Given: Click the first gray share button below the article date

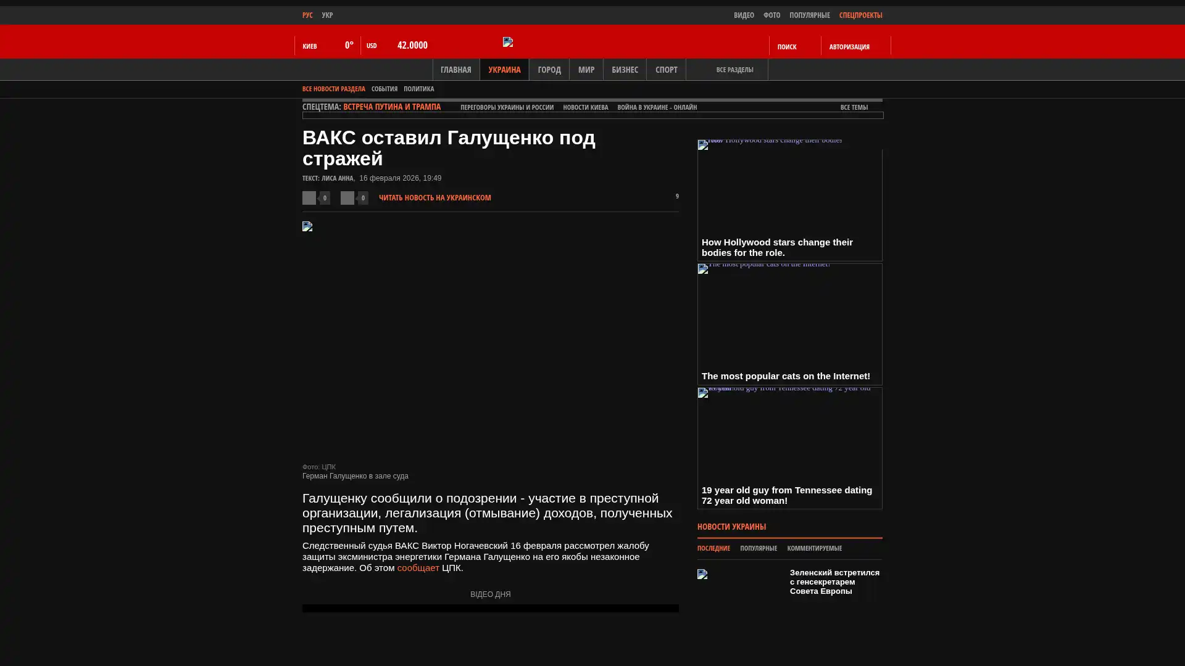Looking at the screenshot, I should [x=309, y=197].
